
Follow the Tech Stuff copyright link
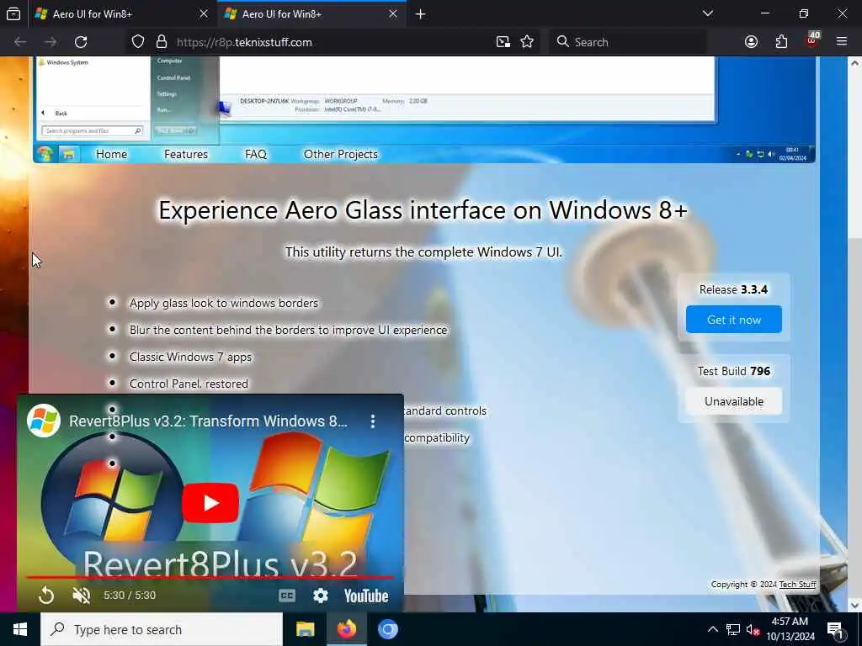click(797, 584)
